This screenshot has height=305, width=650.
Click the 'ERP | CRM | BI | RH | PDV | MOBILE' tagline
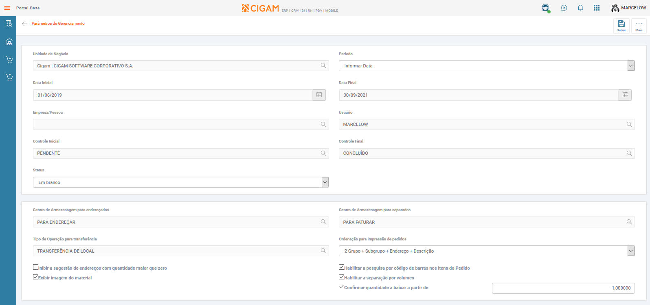pyautogui.click(x=310, y=11)
